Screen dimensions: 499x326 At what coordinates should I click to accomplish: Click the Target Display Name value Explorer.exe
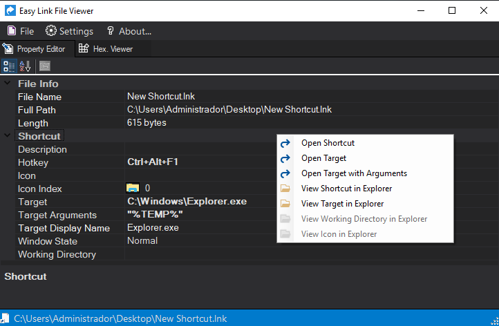click(x=153, y=228)
